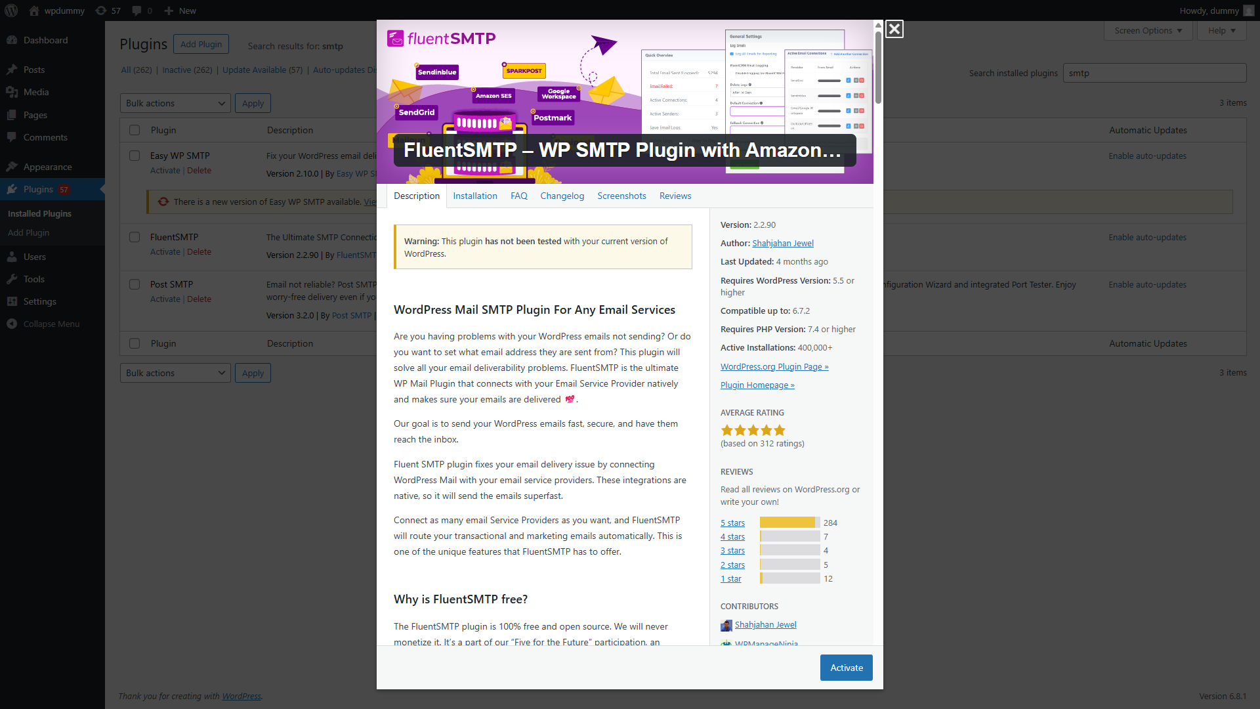Open the user avatar next to Howdy, dummy
Viewport: 1260px width, 709px height.
tap(1248, 11)
